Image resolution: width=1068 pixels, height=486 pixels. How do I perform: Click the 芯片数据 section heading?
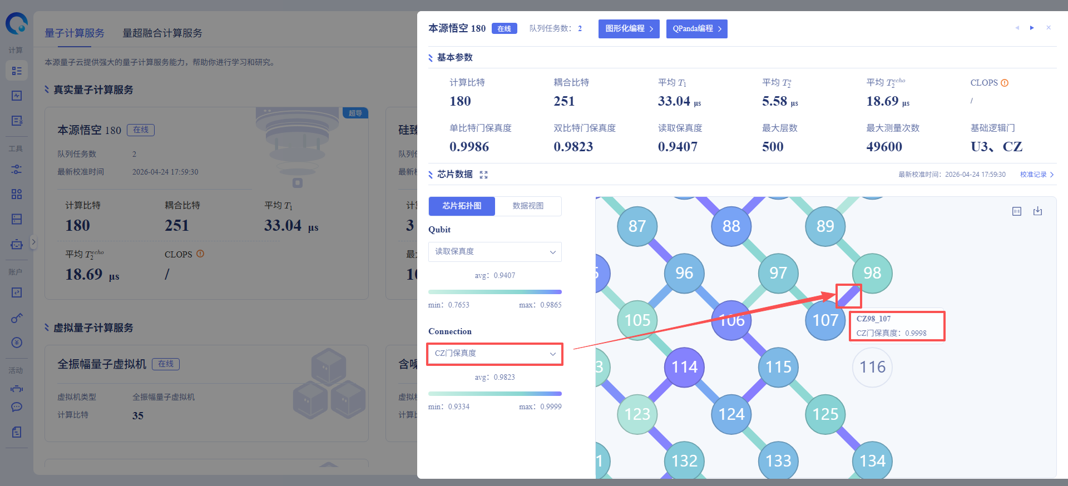454,175
